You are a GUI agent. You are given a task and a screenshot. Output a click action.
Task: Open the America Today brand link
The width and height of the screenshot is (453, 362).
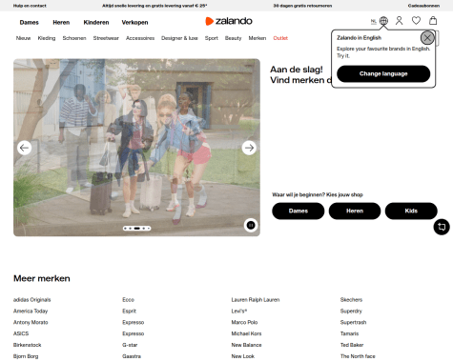pos(31,312)
